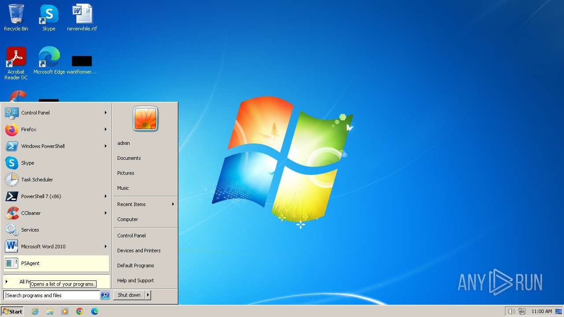Click the Start button
Viewport: 564px width, 317px height.
coord(12,311)
